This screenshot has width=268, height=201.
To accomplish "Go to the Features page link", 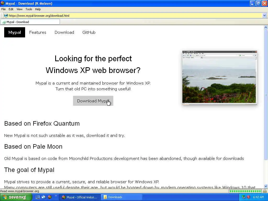I will (x=38, y=32).
